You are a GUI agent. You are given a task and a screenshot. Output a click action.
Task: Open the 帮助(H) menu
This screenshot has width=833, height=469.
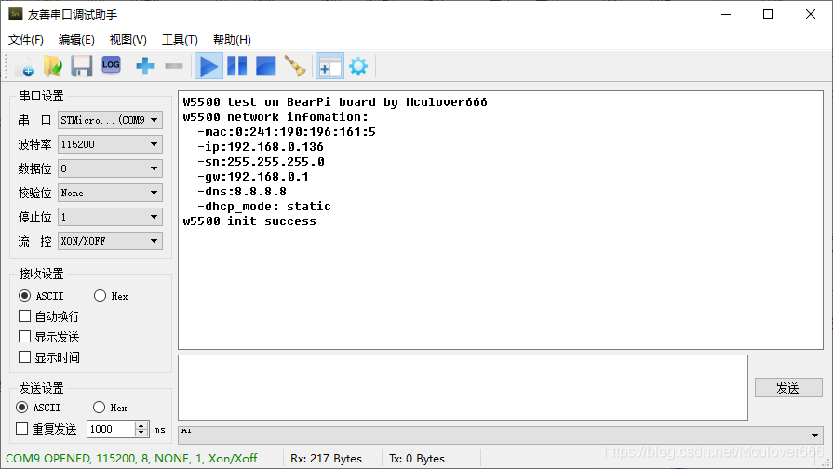click(x=232, y=40)
